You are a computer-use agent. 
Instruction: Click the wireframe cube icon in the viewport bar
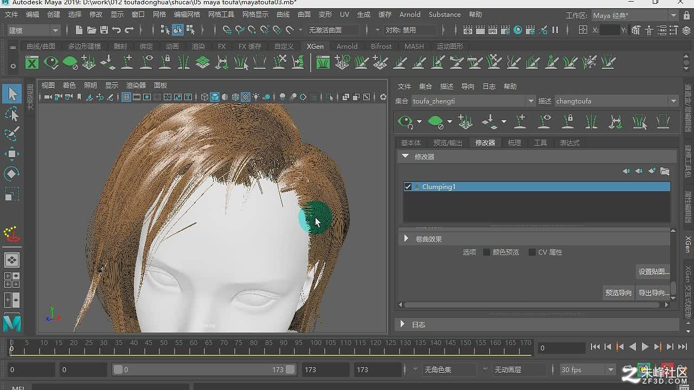pos(204,97)
